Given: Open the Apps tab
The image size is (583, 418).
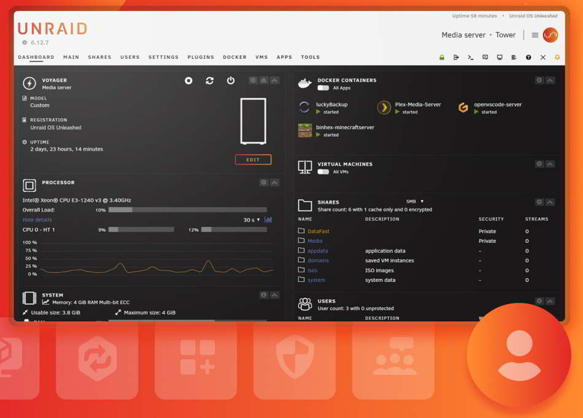Looking at the screenshot, I should pos(284,57).
